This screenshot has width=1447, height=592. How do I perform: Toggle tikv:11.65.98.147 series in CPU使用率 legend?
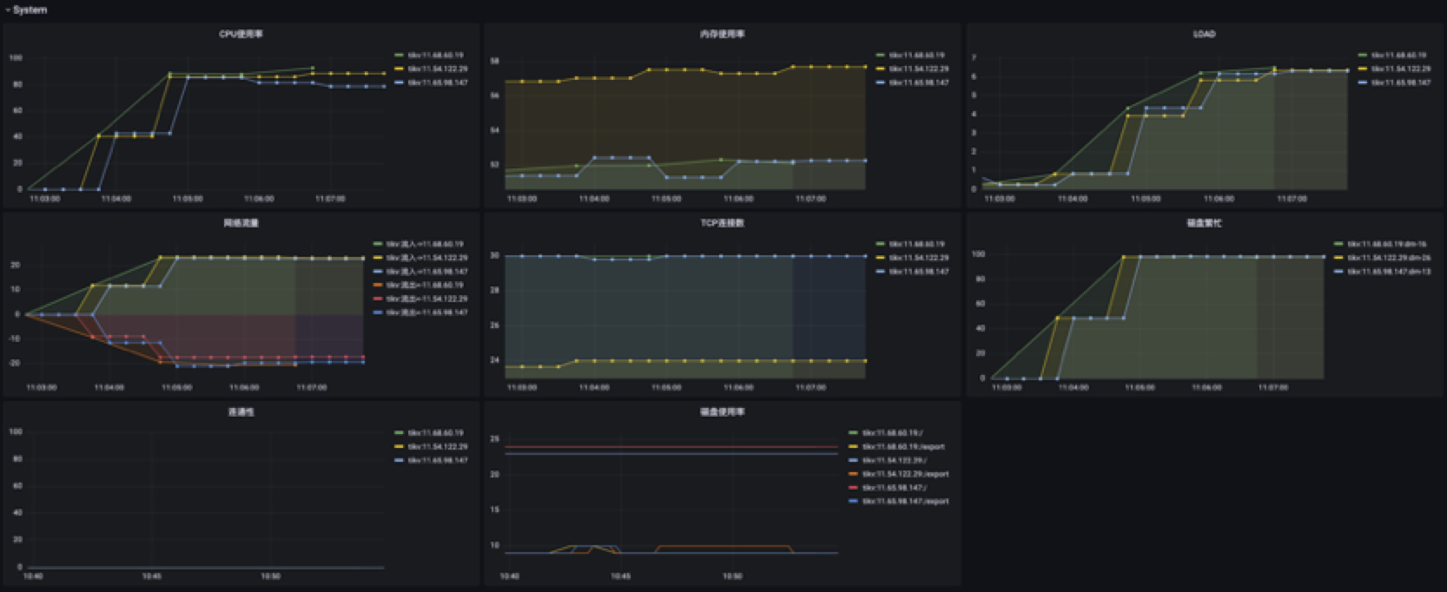coord(438,82)
